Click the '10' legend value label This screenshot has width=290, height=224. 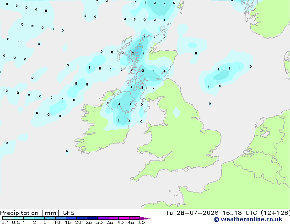coord(57,222)
